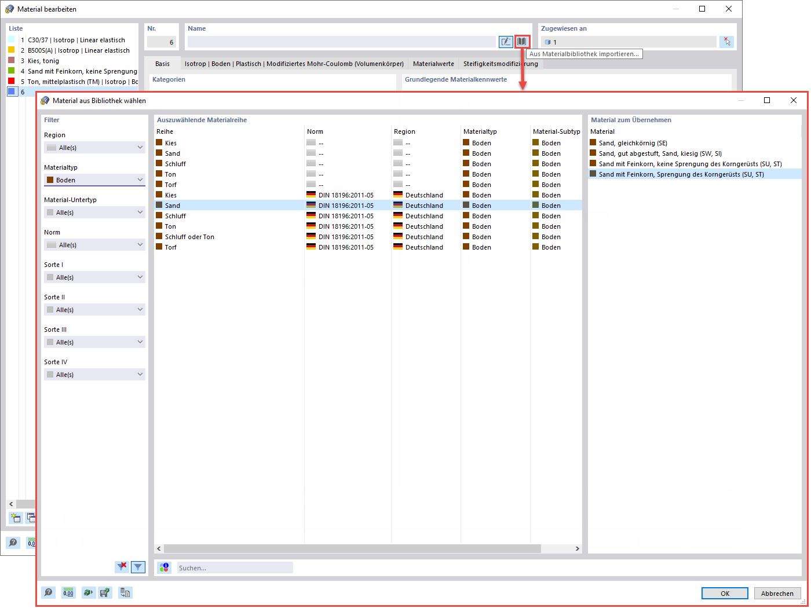Switch to the Materialwerte tab
Viewport: 811px width, 608px height.
click(433, 64)
